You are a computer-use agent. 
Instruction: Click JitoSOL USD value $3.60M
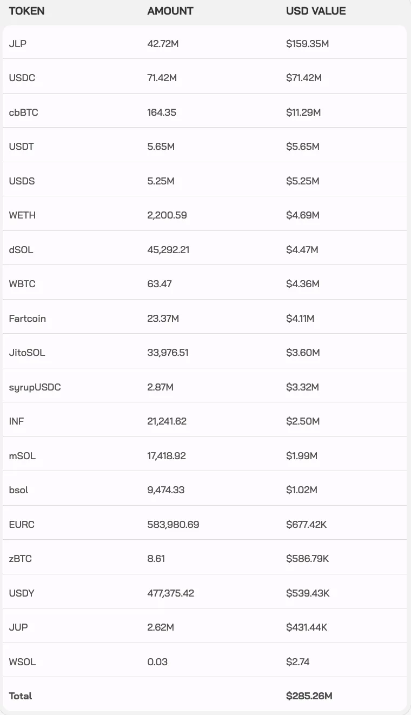[x=303, y=353]
